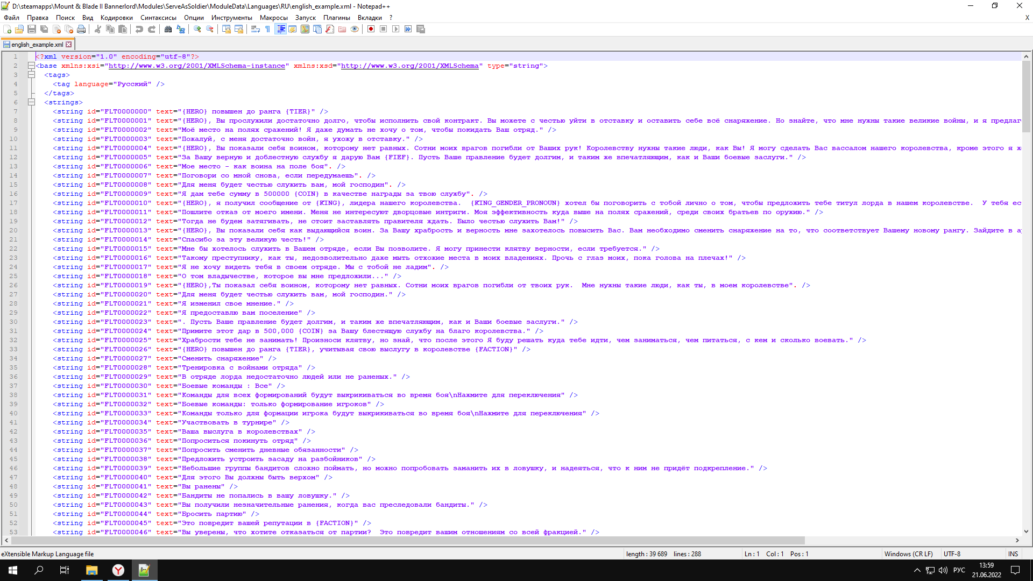Run macro multiple times icon
This screenshot has width=1033, height=581.
(408, 29)
